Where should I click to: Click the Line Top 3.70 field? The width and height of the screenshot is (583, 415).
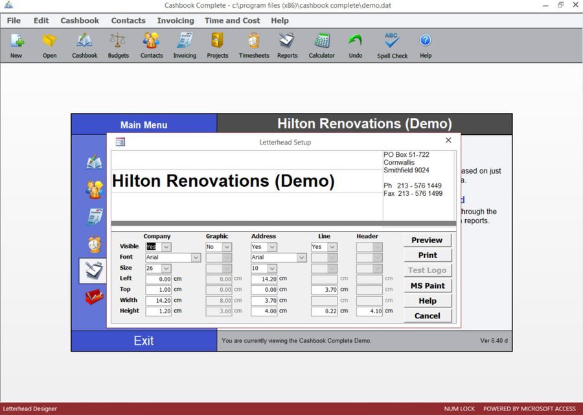click(325, 290)
